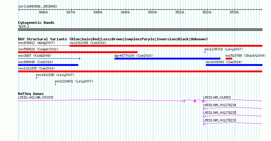The width and height of the screenshot is (271, 141).
Task: Click the nsv1011096 (Coe2014) red loss bar
Action: pos(166,46)
